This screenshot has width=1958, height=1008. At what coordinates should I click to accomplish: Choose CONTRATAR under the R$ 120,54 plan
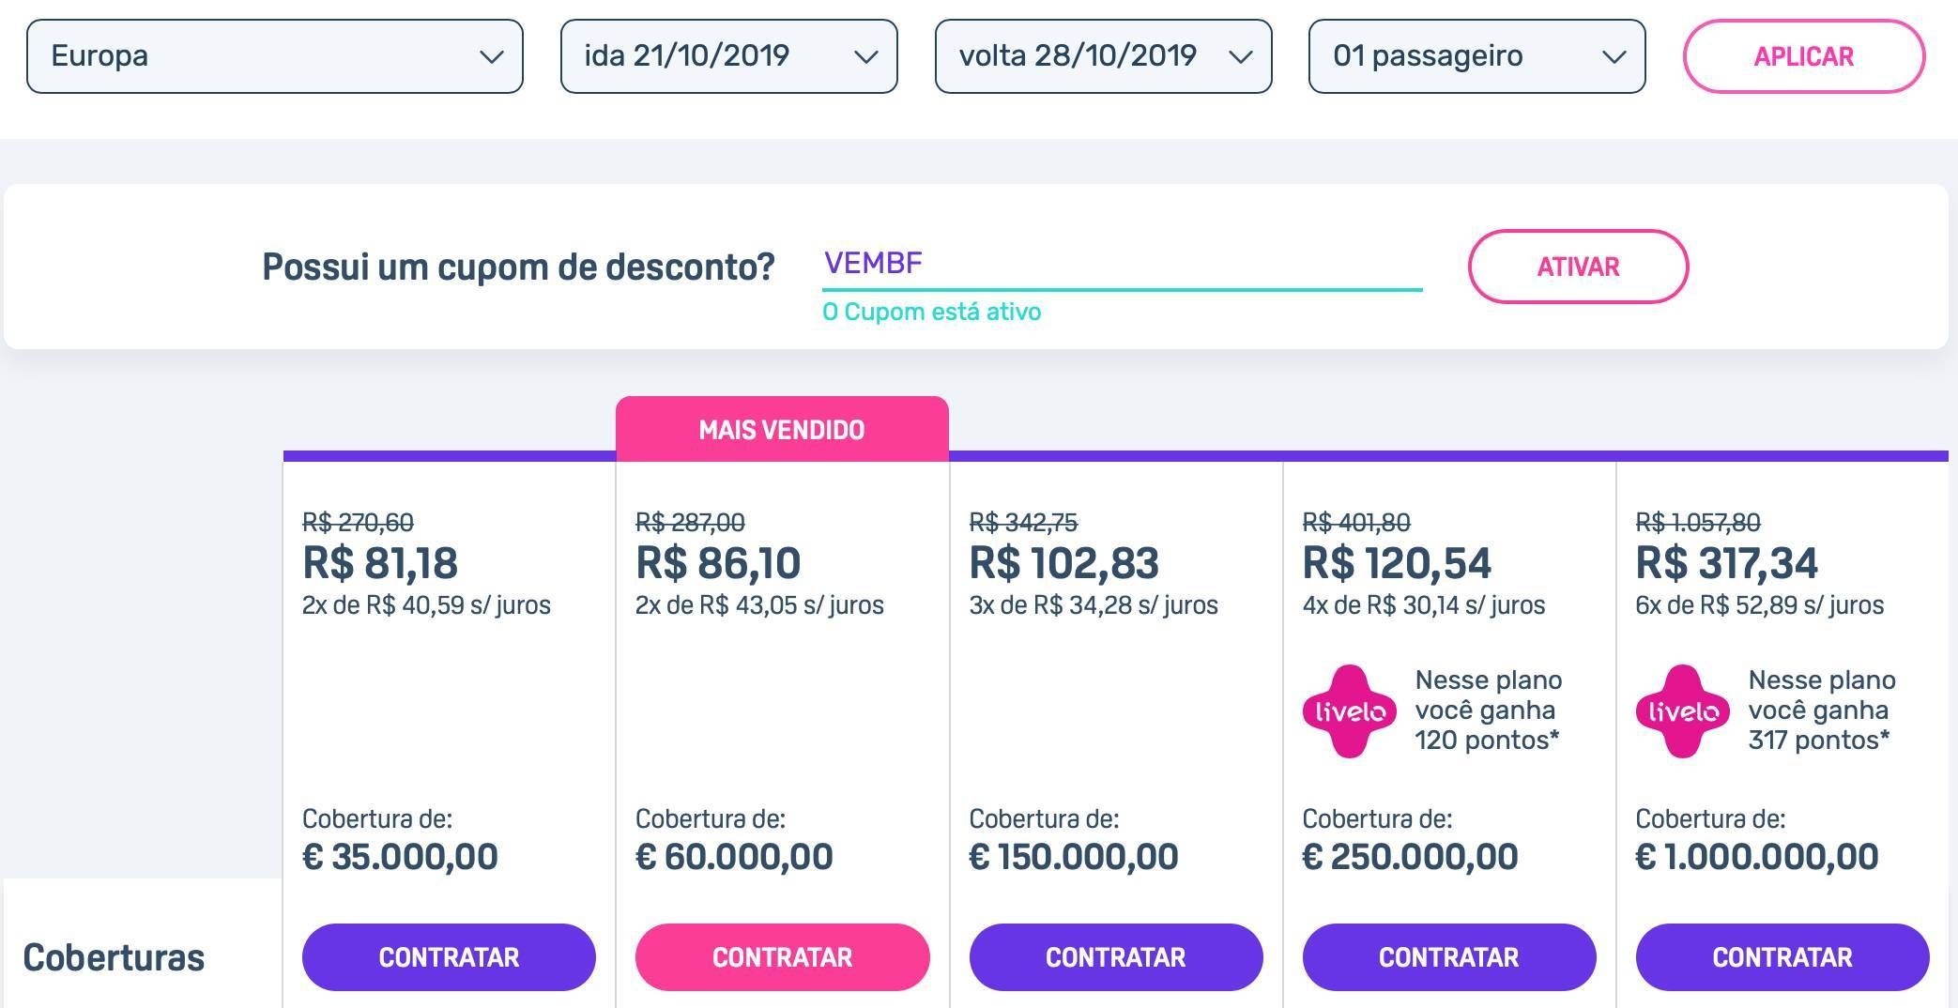coord(1449,957)
